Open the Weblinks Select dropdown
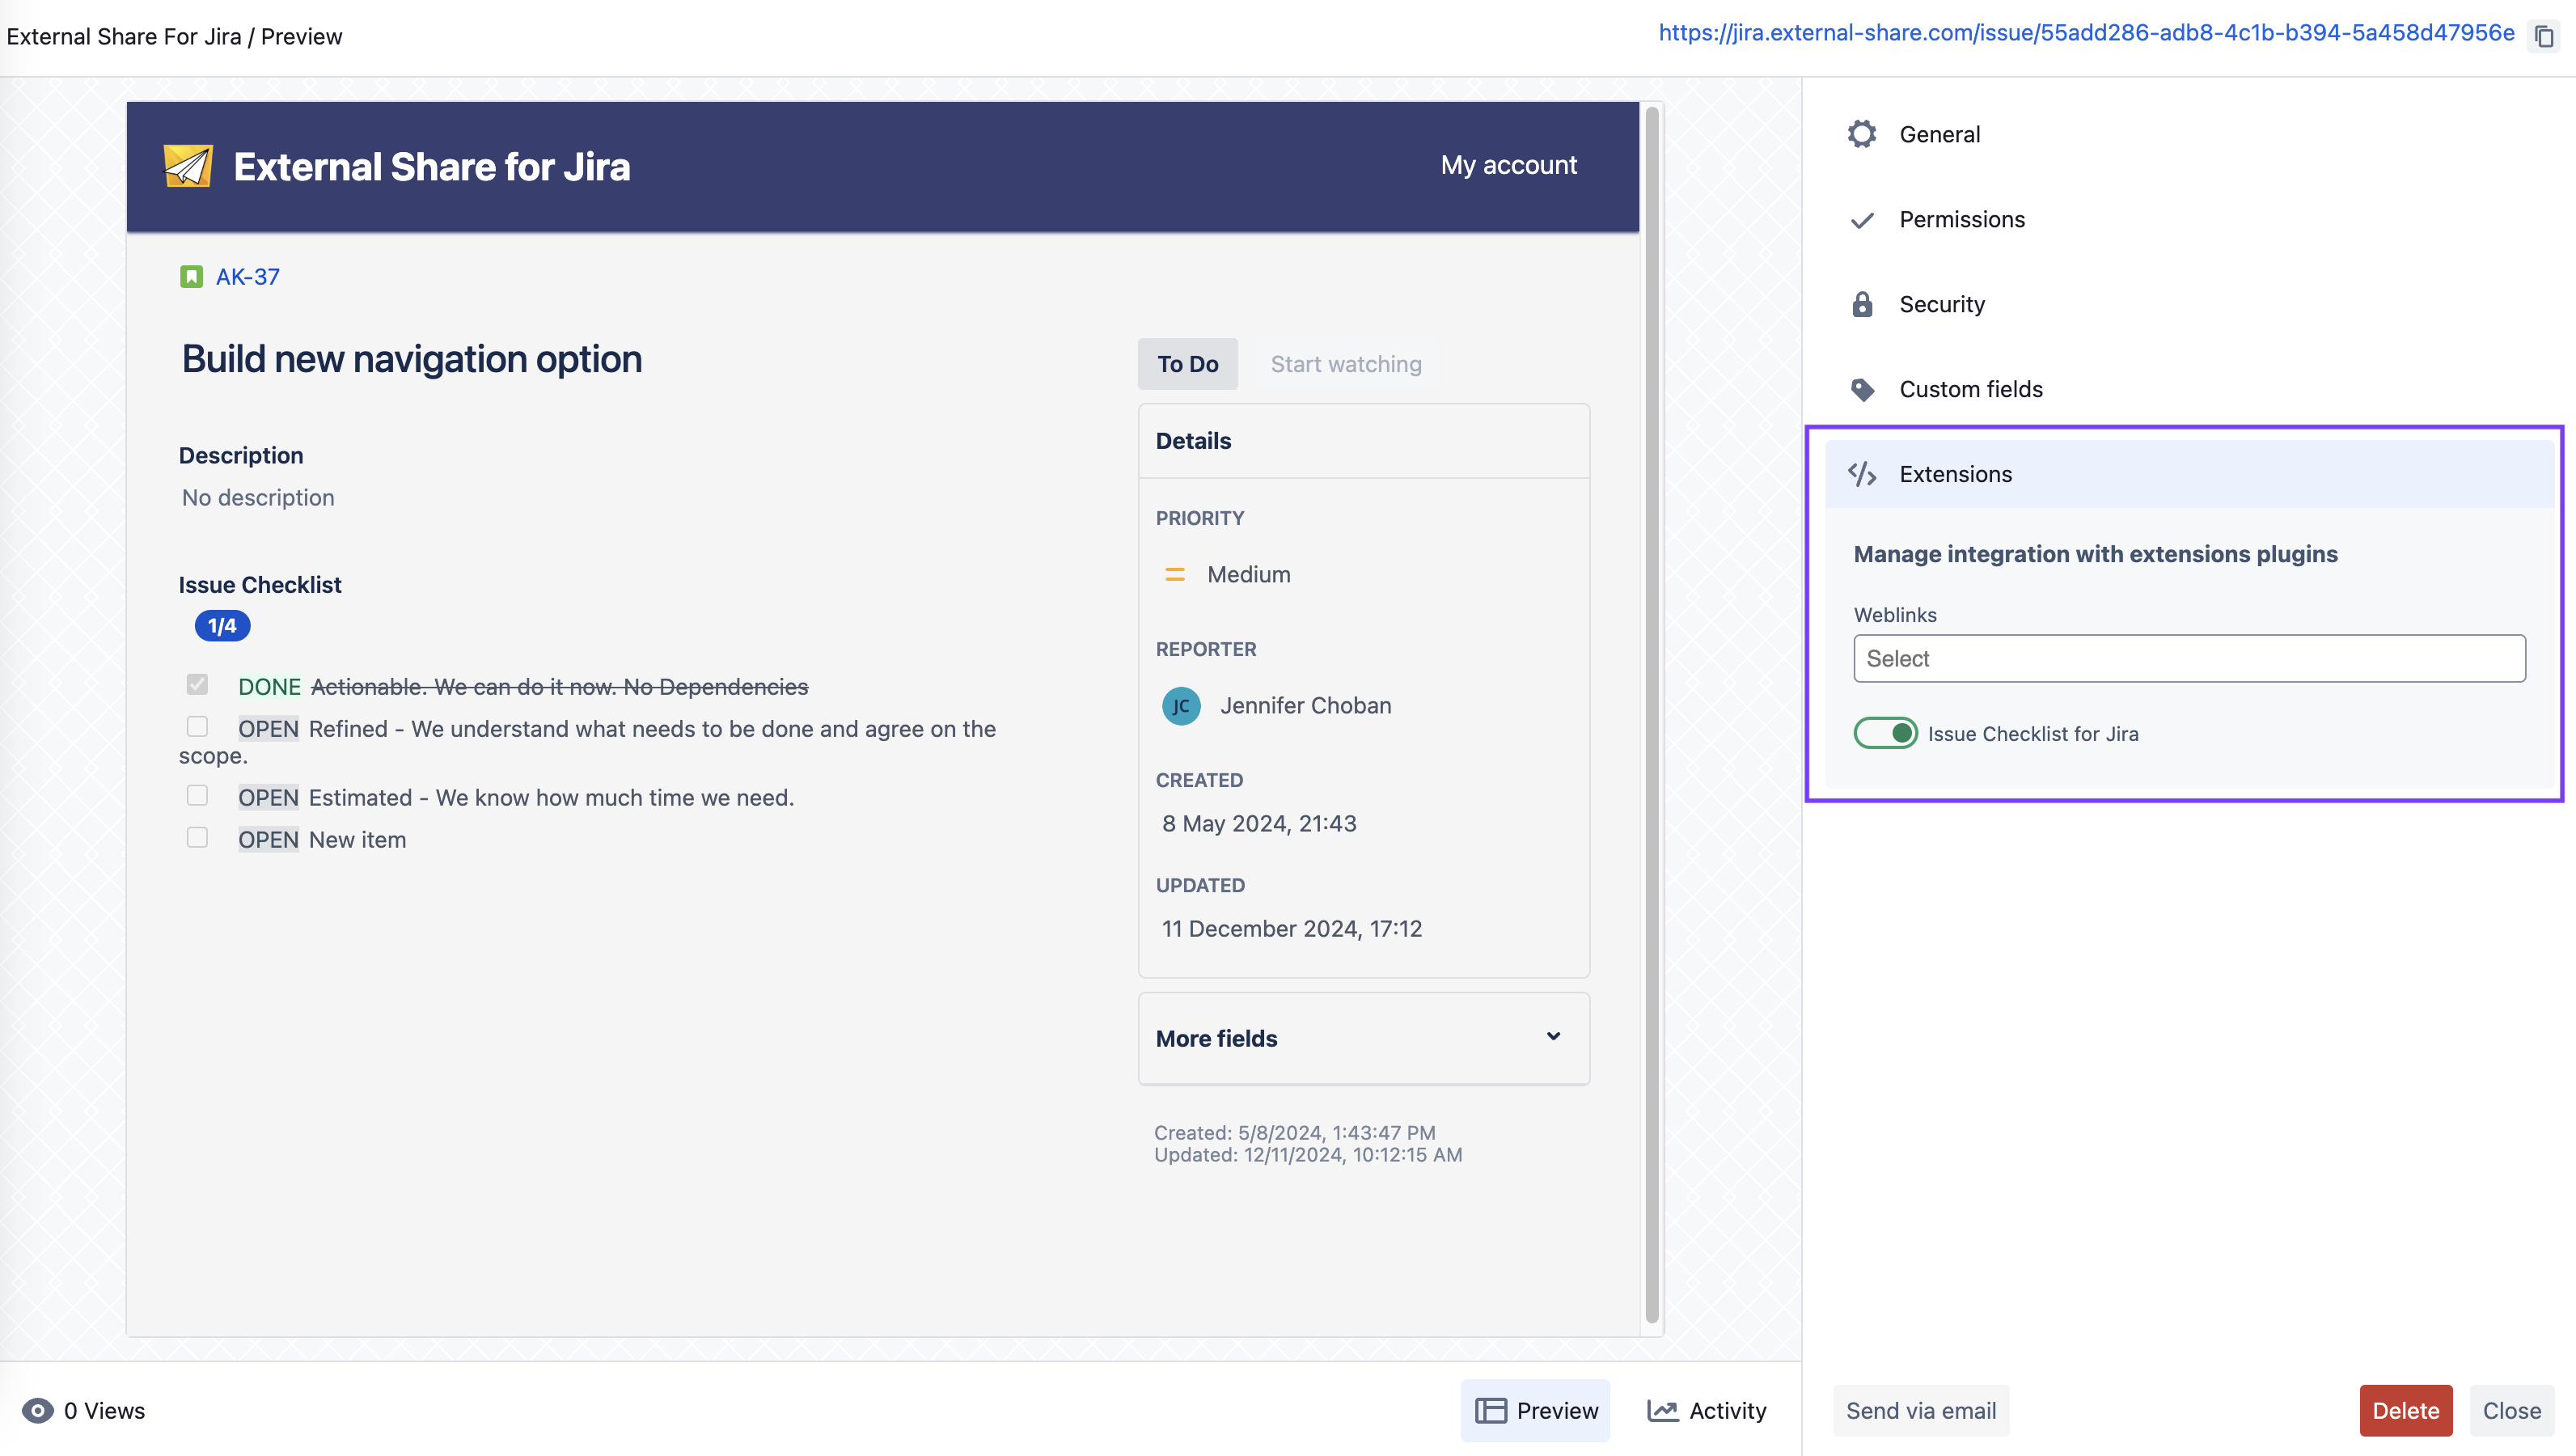 pyautogui.click(x=2189, y=659)
